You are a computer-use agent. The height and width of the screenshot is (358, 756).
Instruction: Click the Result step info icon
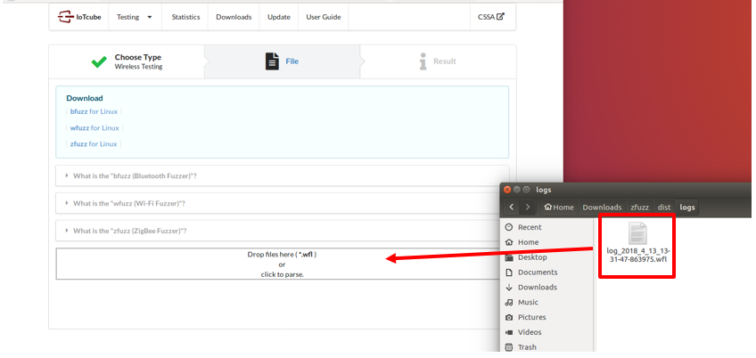(x=423, y=61)
